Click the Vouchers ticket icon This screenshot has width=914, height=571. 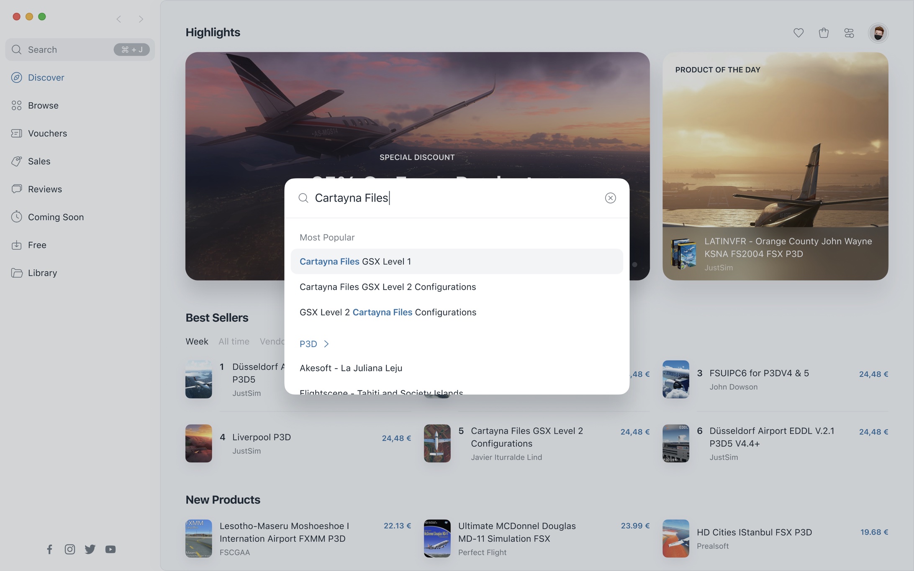pos(17,133)
